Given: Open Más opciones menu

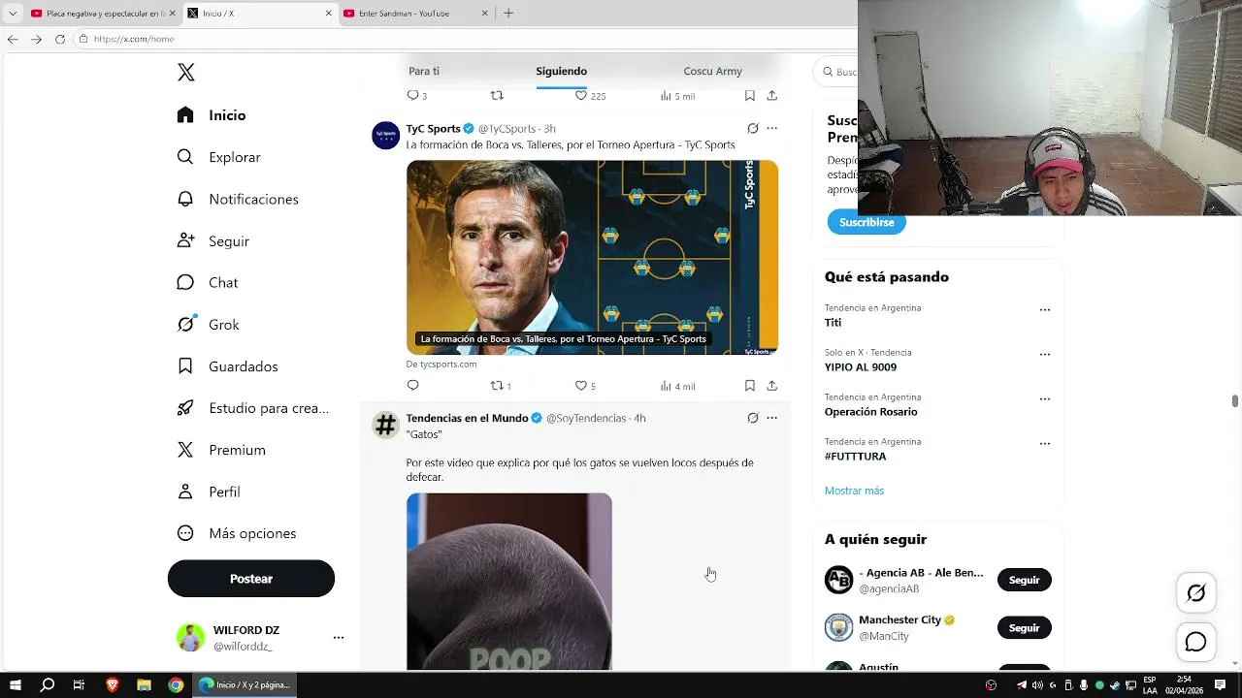Looking at the screenshot, I should (236, 533).
